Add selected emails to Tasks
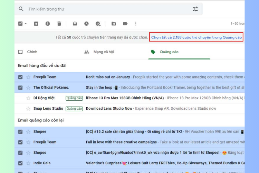 (x=98, y=24)
